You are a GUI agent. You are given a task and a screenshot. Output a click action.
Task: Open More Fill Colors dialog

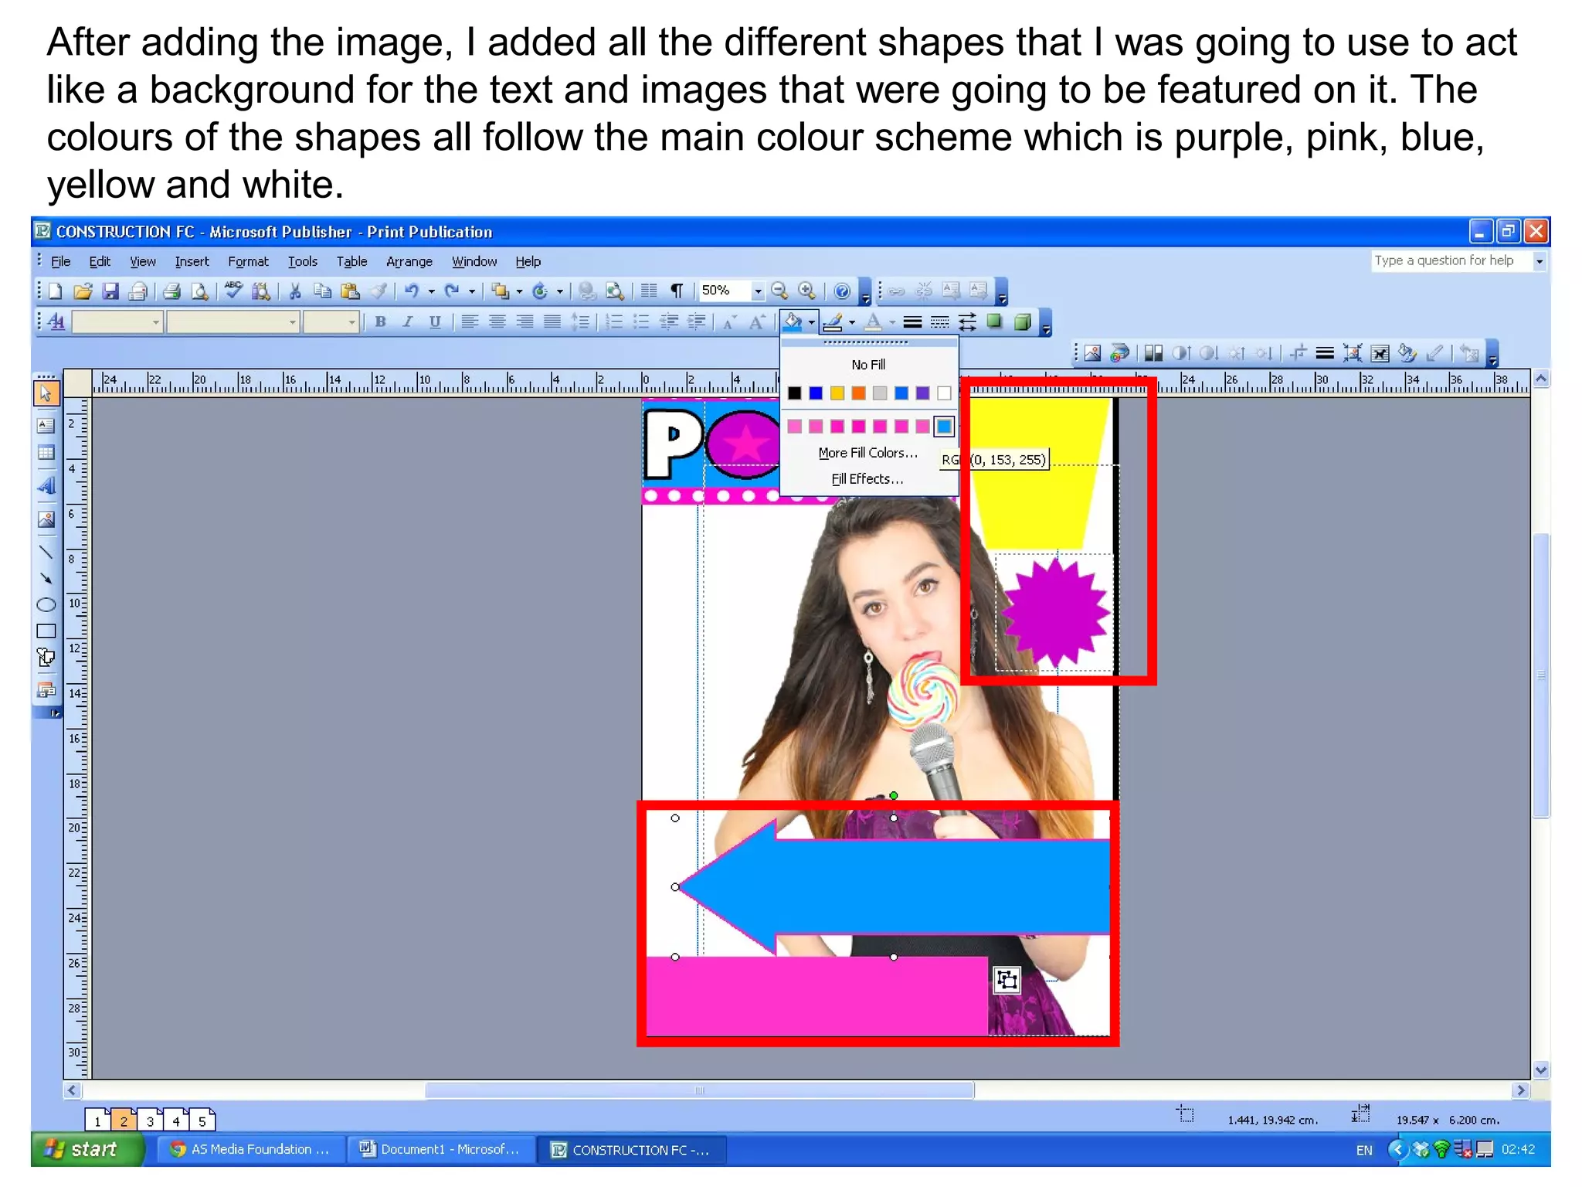click(868, 453)
